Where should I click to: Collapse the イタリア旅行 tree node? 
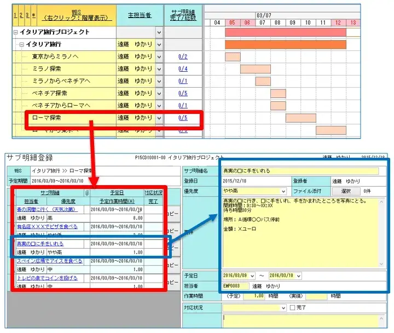tap(21, 44)
